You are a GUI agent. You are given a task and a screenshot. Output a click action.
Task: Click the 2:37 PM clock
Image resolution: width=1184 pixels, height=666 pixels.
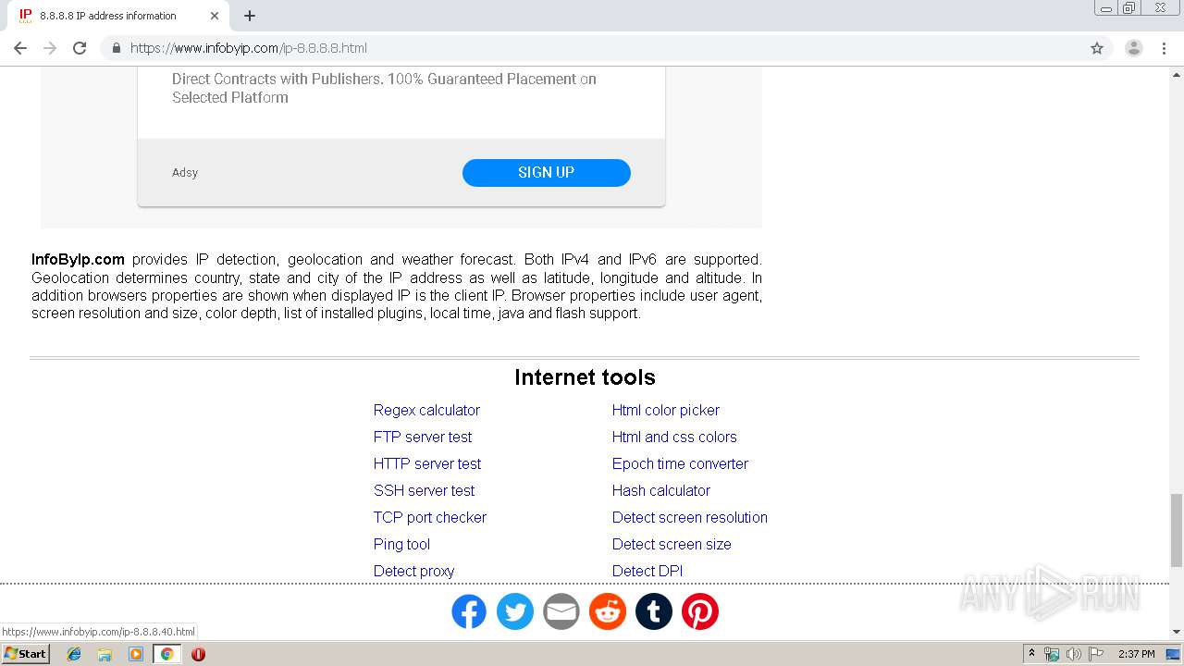click(1137, 654)
